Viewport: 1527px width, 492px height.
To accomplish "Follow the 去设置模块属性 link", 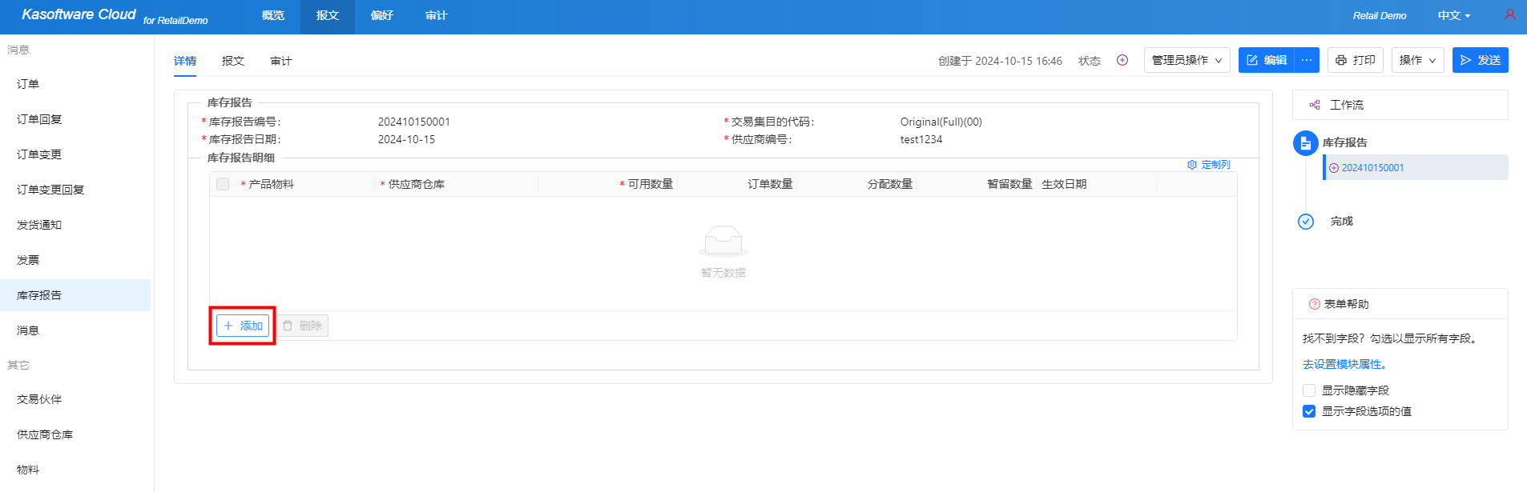I will click(x=1344, y=364).
